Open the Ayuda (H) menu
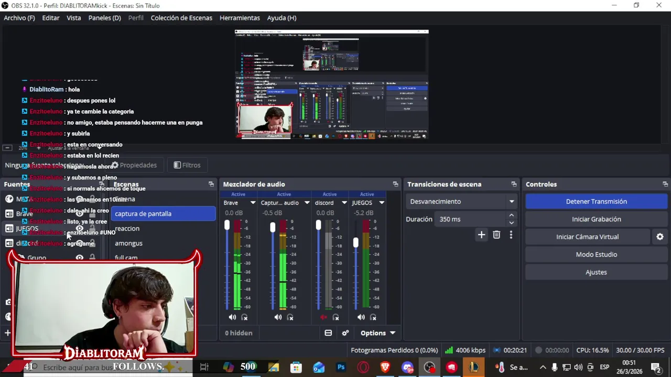671x377 pixels. click(x=282, y=18)
